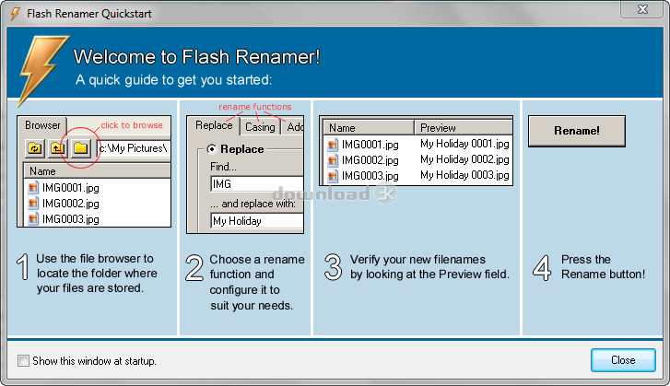This screenshot has width=670, height=386.
Task: Click image file icon beside IMG0003.jpg in browser
Action: click(33, 219)
